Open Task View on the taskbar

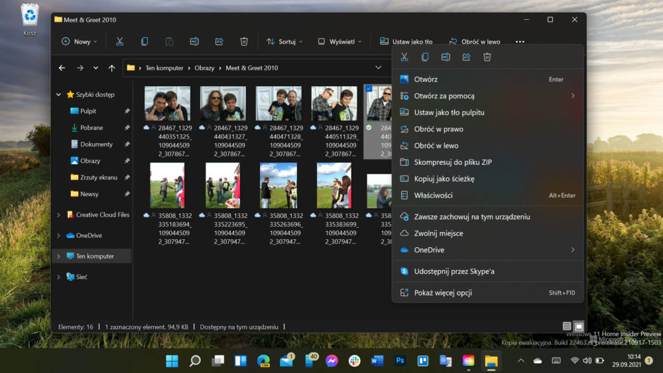coord(217,361)
